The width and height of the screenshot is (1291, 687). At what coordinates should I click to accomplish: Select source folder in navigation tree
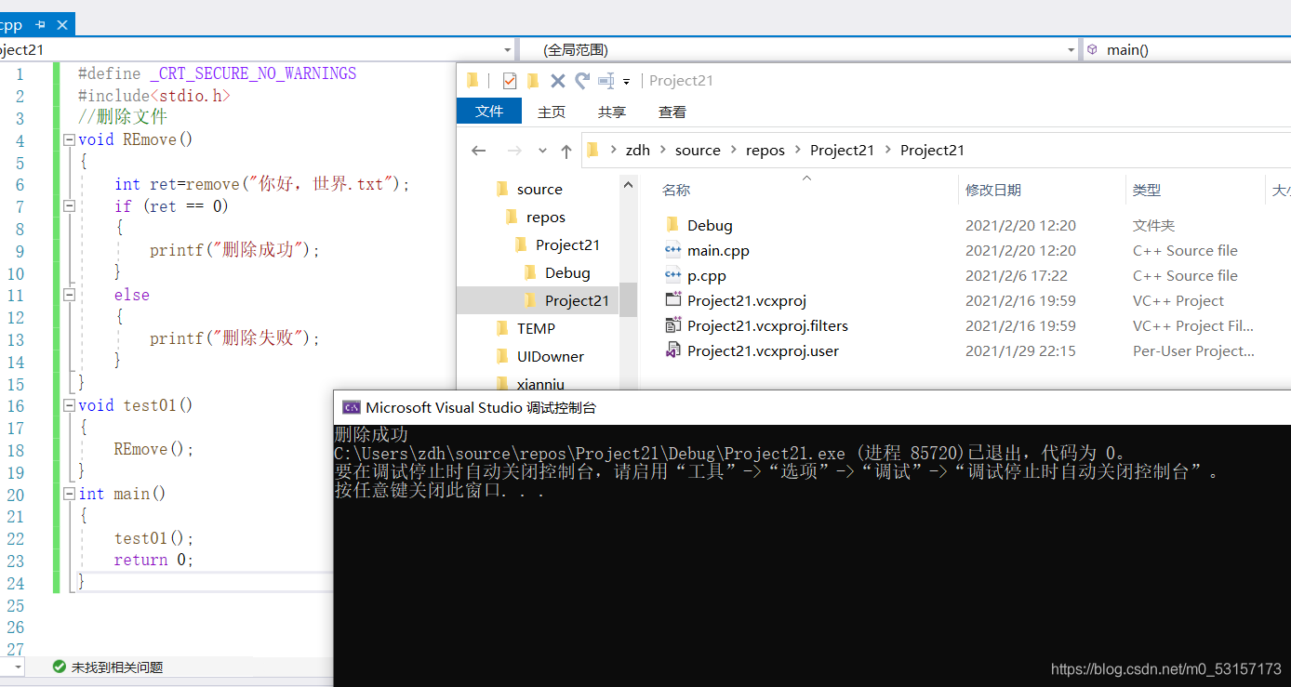click(x=539, y=189)
